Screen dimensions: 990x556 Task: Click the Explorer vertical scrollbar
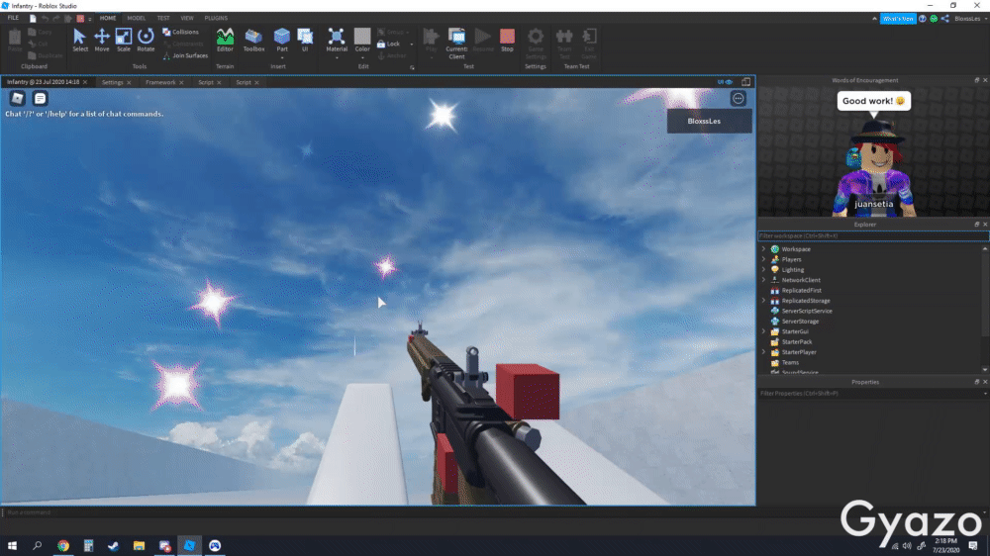coord(985,310)
